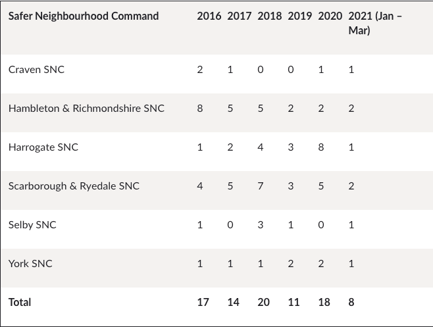Click the Safer Neighbourhood Command column header
Screen dimensions: 433x327
pyautogui.click(x=84, y=16)
